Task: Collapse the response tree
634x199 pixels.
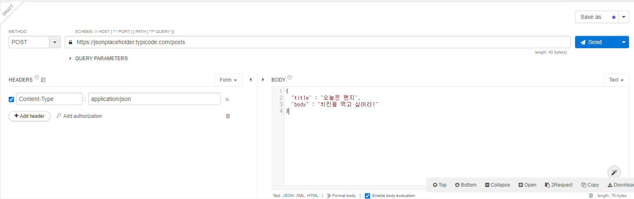Action: click(x=498, y=185)
